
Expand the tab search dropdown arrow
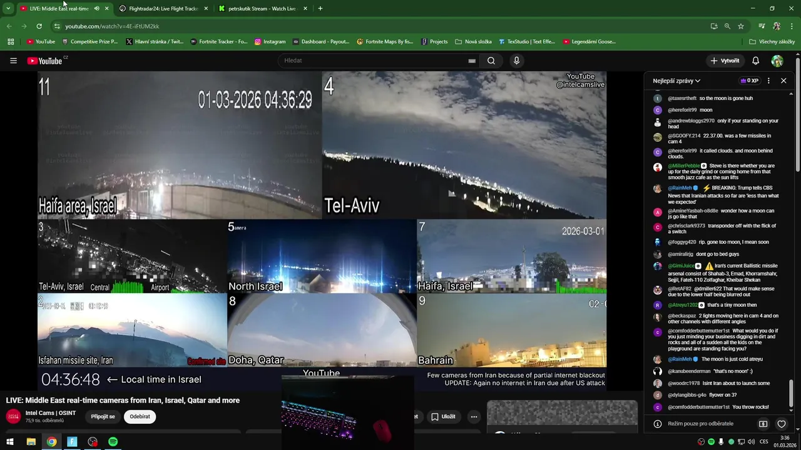point(8,9)
